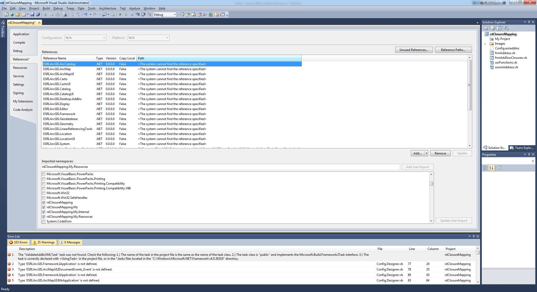Click the New Project toolbar icon
This screenshot has height=292, width=537.
[6, 15]
